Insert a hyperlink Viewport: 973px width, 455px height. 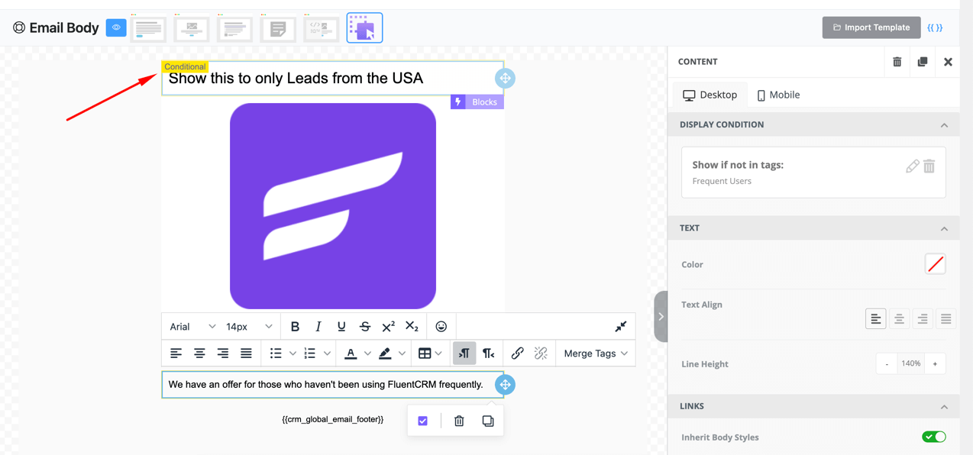tap(518, 353)
